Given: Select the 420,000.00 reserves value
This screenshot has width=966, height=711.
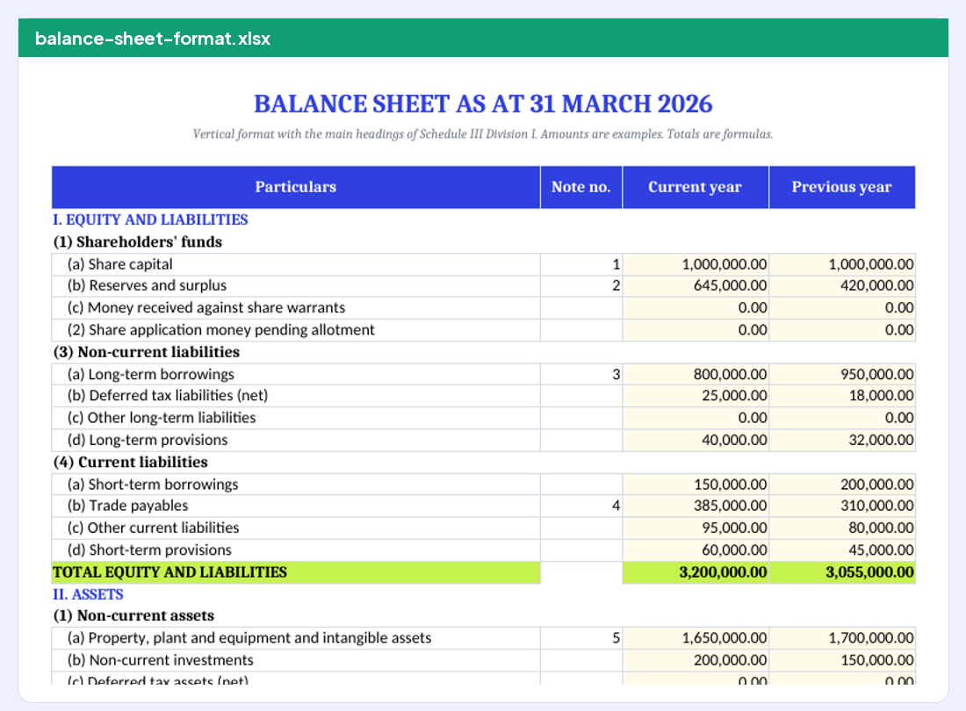Looking at the screenshot, I should [841, 286].
